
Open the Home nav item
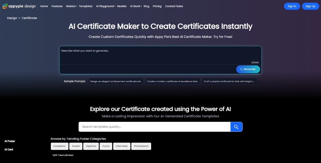tap(44, 6)
